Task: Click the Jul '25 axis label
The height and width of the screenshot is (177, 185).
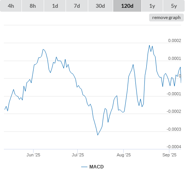Action: point(78,155)
